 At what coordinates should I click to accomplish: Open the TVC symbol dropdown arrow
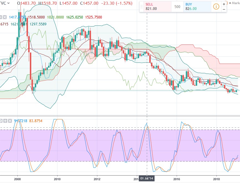8,3
